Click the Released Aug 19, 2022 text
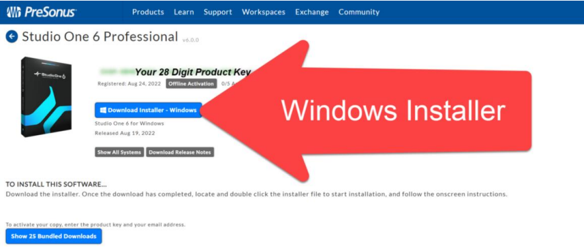 125,133
